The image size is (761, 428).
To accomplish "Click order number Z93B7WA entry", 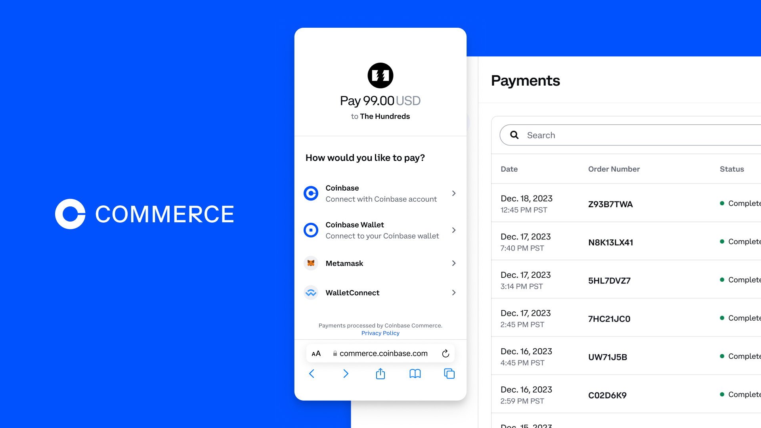I will [x=610, y=204].
